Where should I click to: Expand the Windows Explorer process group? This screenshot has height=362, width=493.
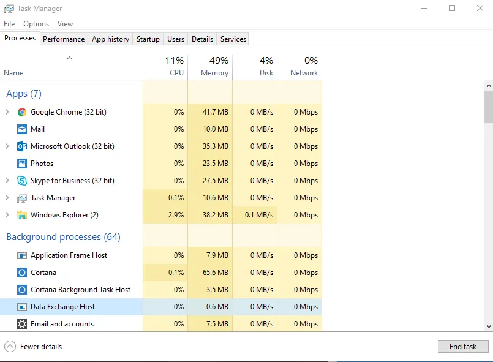click(7, 215)
